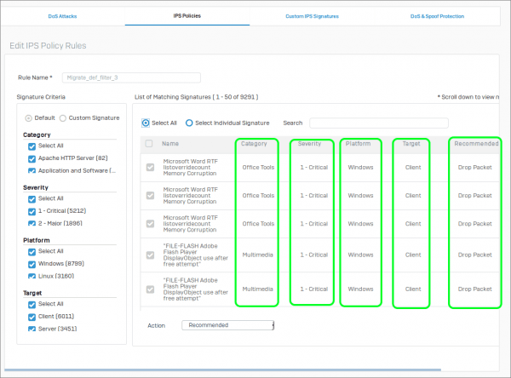Switch to IPS Policies tab

[x=187, y=16]
